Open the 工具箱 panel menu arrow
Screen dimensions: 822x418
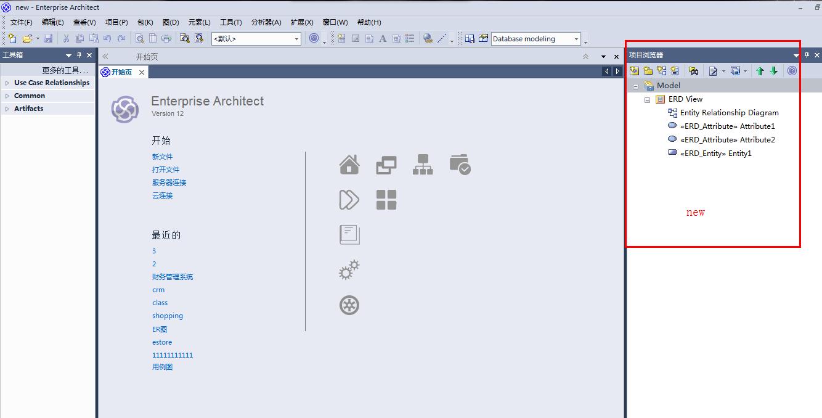tap(68, 55)
